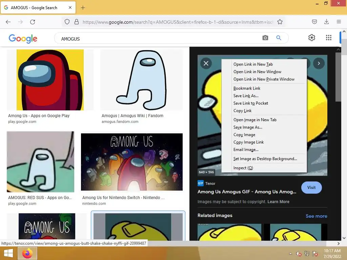The height and width of the screenshot is (260, 347).
Task: Select white Amogus wiki thumbnail
Action: [142, 80]
